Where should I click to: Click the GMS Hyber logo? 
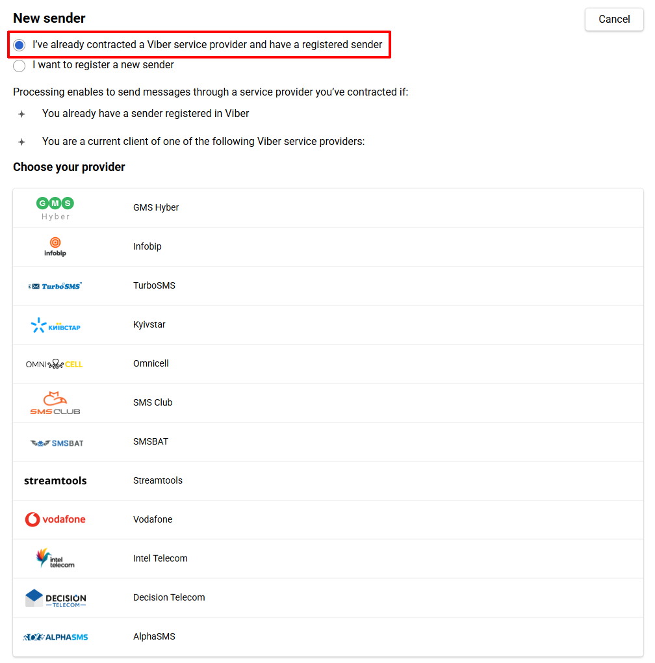pyautogui.click(x=55, y=209)
